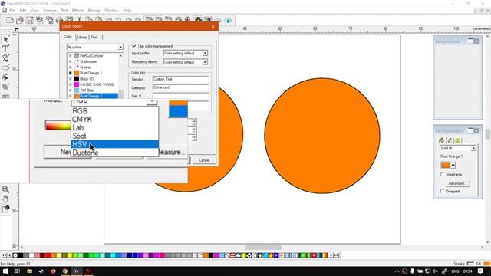The width and height of the screenshot is (491, 276).
Task: Choose Duotone in the mode list
Action: pyautogui.click(x=114, y=153)
